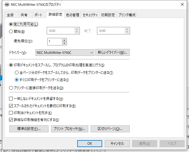Close the NEC MultiWriter properties dialog
The width and height of the screenshot is (189, 152).
pos(182,4)
